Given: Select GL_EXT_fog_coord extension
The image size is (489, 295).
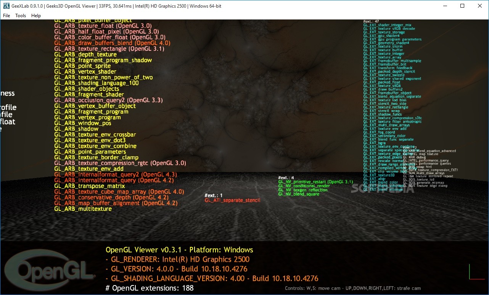Looking at the screenshot, I should tap(379, 132).
